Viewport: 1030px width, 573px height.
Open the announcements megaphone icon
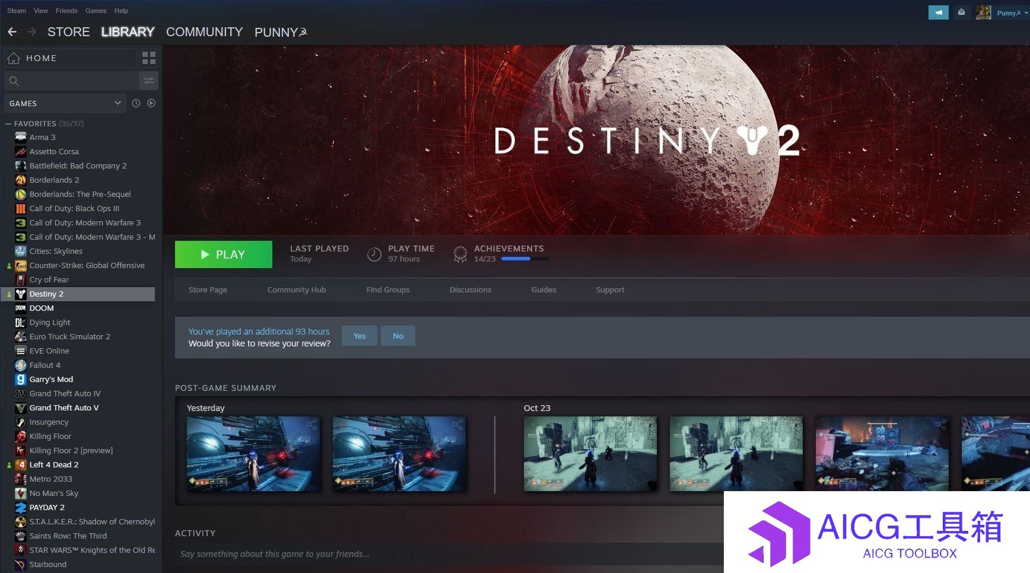tap(939, 12)
